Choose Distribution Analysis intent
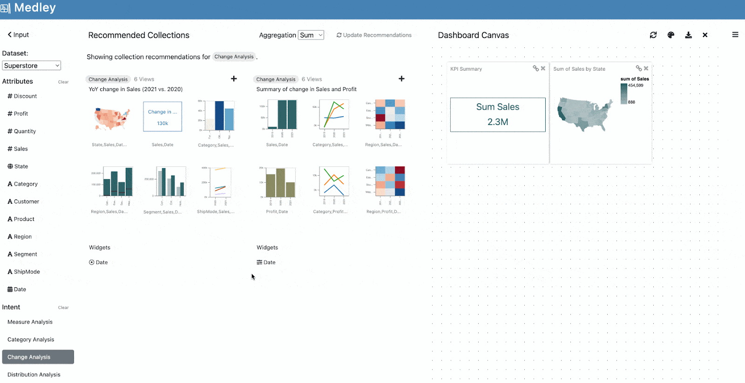The image size is (745, 383). click(x=34, y=375)
